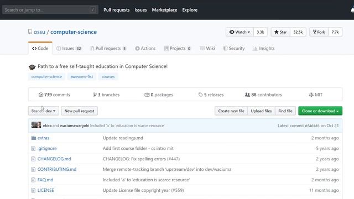This screenshot has height=199, width=354.
Task: Click the courses topic tag
Action: pyautogui.click(x=108, y=77)
